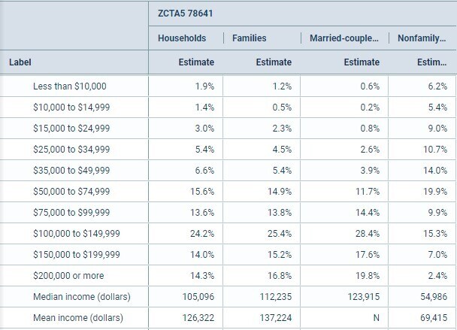The height and width of the screenshot is (330, 457).
Task: Select the Households column header
Action: pyautogui.click(x=181, y=38)
